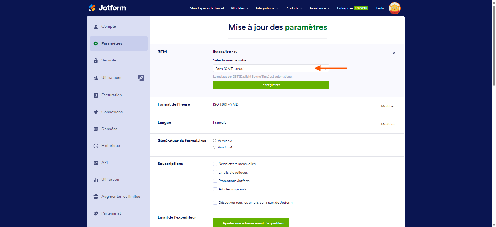Check the Promotions Jotform checkbox
The image size is (496, 227).
215,181
